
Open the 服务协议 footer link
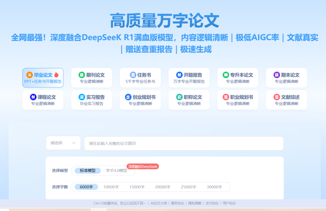tap(178, 203)
